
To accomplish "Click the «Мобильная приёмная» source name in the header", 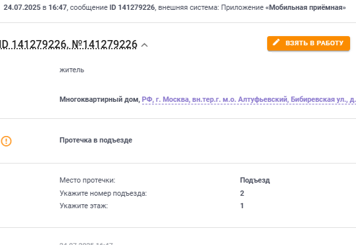I will (x=305, y=7).
